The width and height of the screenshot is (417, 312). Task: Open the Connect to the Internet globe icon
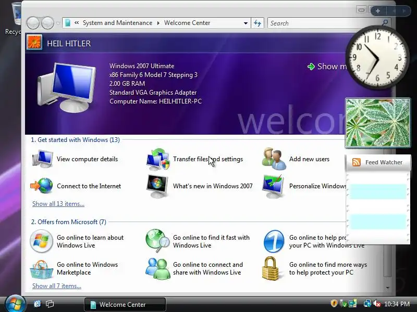coord(42,186)
